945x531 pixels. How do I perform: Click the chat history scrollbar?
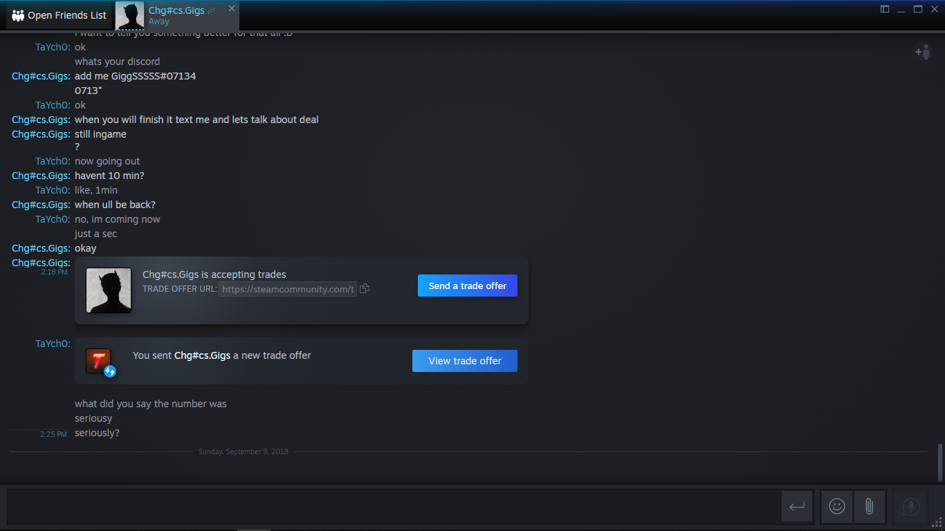tap(939, 463)
